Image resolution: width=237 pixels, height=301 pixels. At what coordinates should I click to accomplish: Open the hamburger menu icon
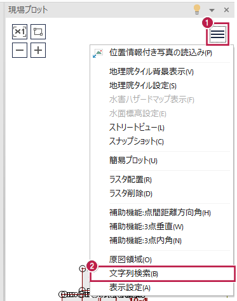pyautogui.click(x=218, y=34)
